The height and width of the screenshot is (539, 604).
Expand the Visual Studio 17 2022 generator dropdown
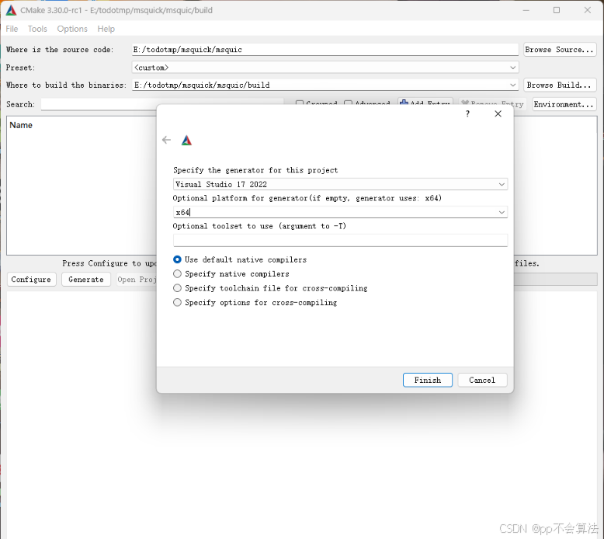click(502, 184)
